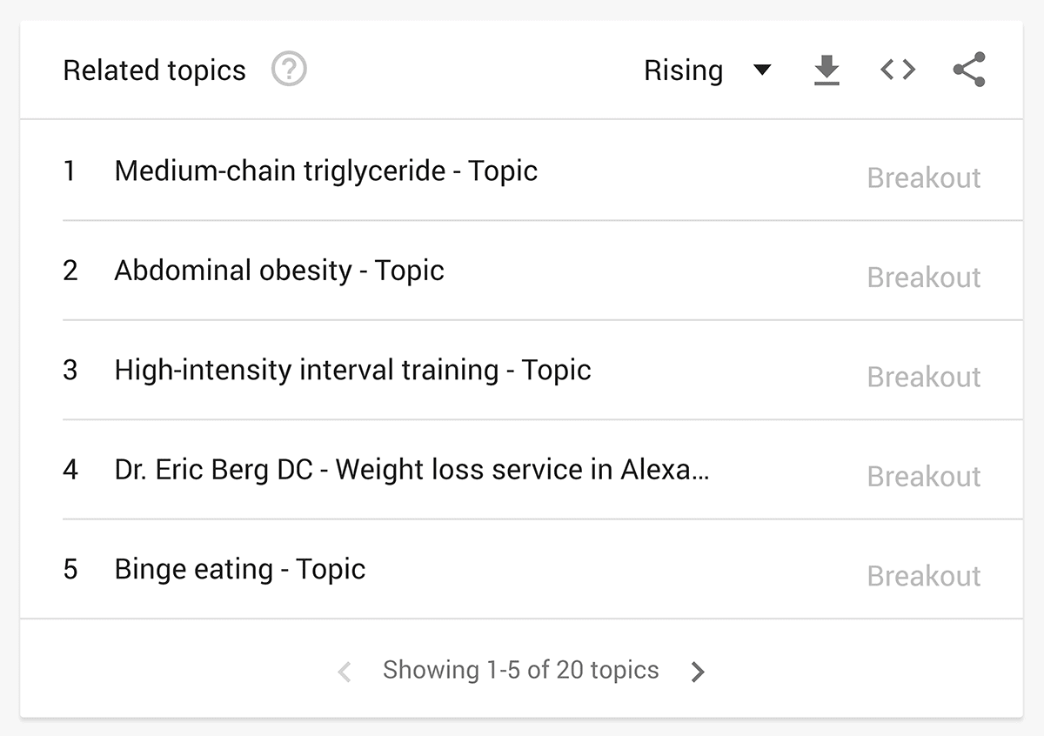Click Breakout value for Medium-chain triglyceride
The height and width of the screenshot is (736, 1044).
[x=924, y=177]
